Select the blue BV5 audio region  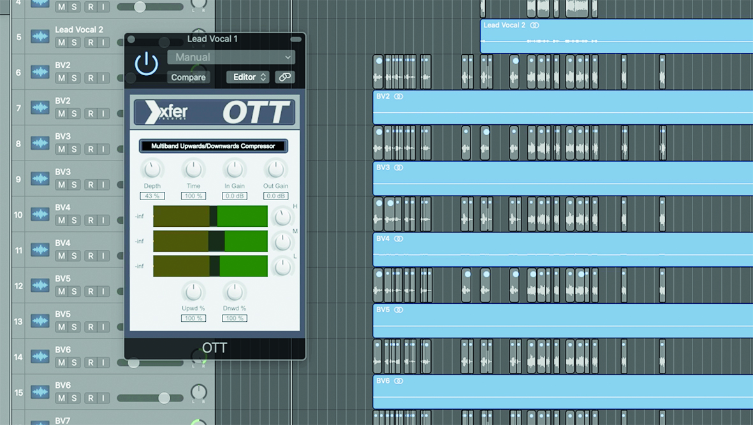click(x=563, y=321)
